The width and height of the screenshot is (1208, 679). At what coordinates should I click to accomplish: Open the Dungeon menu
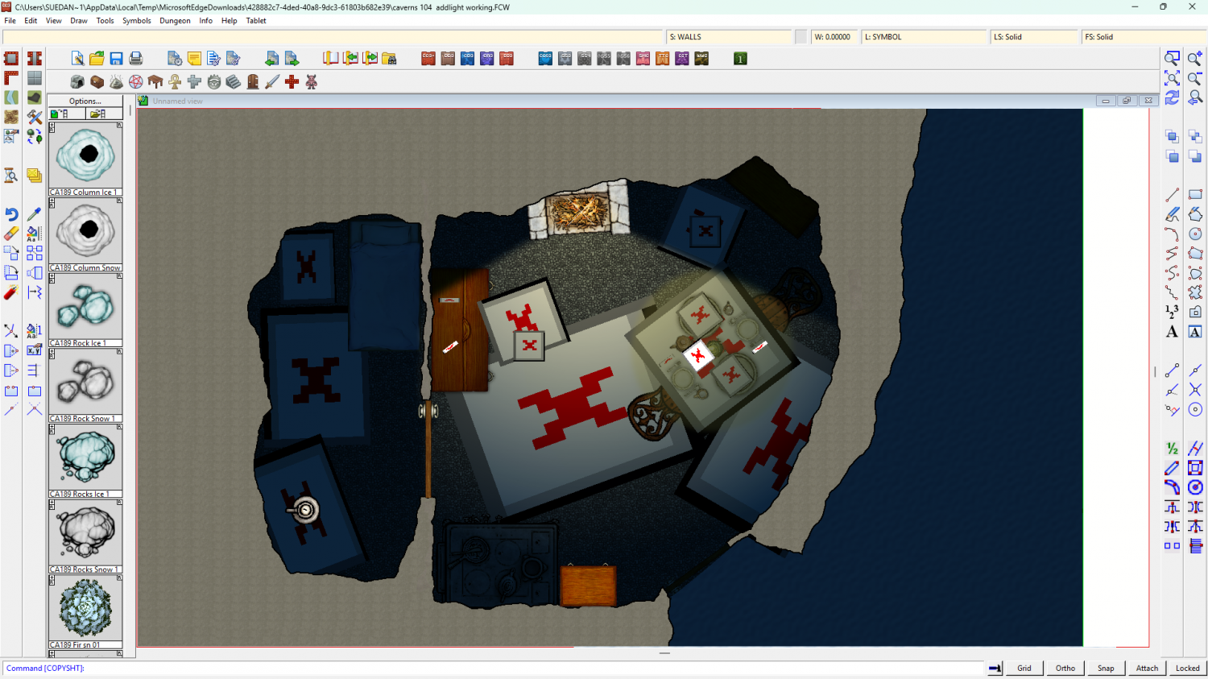tap(175, 21)
